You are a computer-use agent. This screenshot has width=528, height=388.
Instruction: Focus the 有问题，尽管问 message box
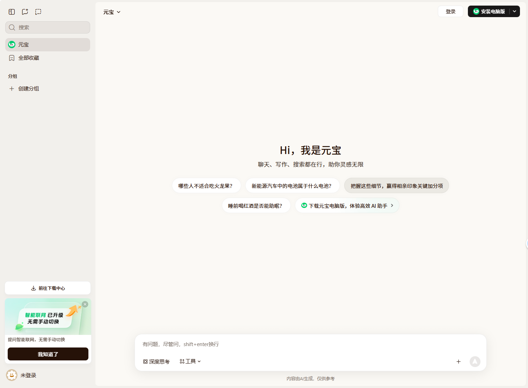point(311,344)
